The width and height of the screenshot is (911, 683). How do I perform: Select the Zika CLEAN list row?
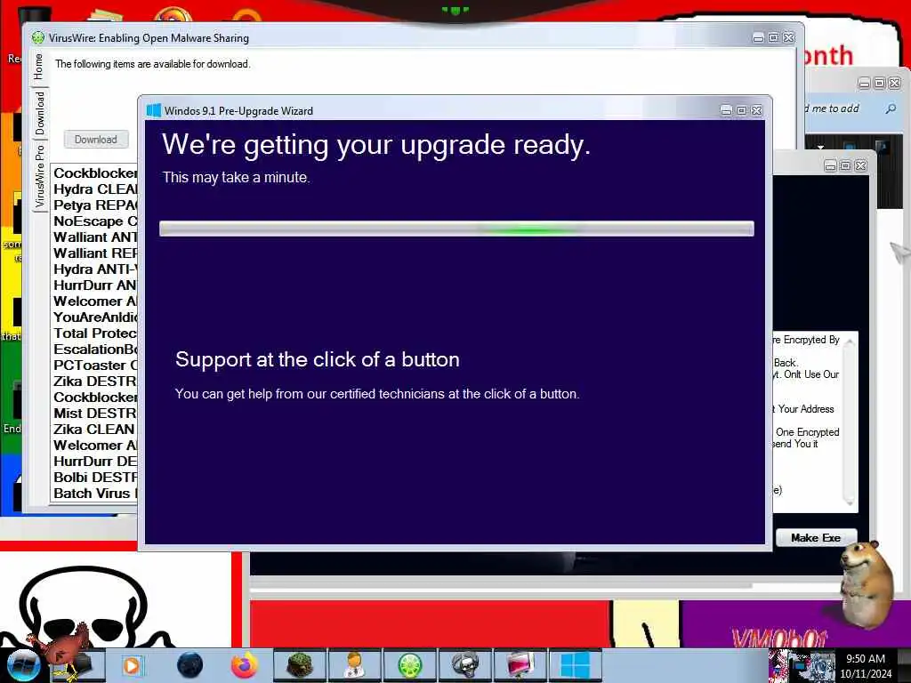click(x=95, y=429)
